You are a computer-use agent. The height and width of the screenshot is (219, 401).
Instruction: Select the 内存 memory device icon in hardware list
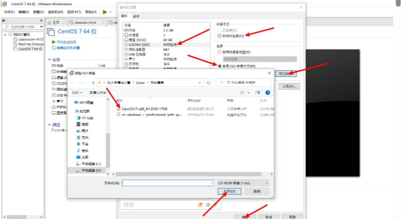click(x=126, y=30)
